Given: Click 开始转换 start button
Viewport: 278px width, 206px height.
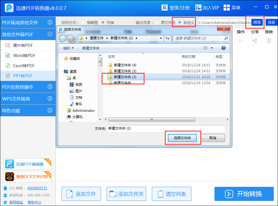Looking at the screenshot, I should coord(244,194).
